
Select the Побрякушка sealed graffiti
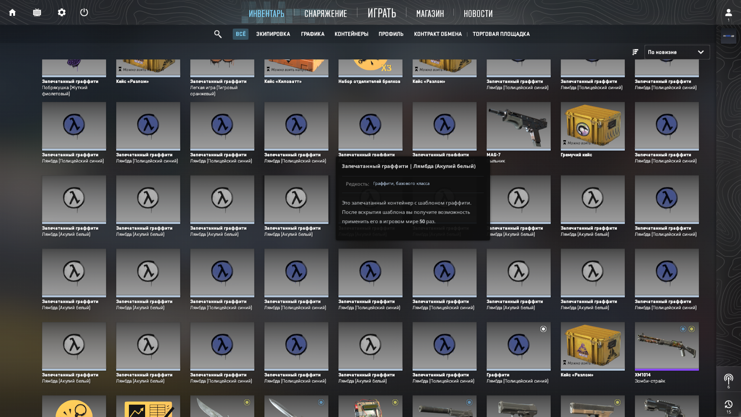(x=74, y=68)
